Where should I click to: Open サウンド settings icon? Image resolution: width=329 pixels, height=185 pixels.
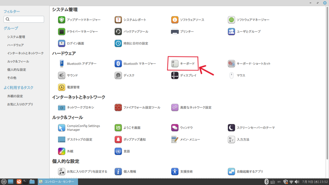[x=61, y=75]
